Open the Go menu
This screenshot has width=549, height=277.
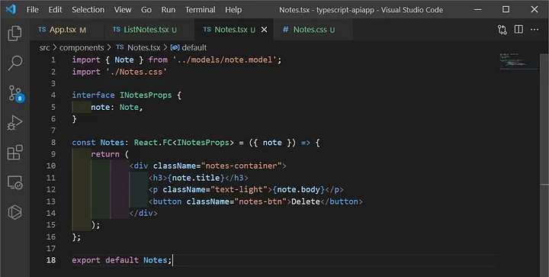tap(146, 10)
